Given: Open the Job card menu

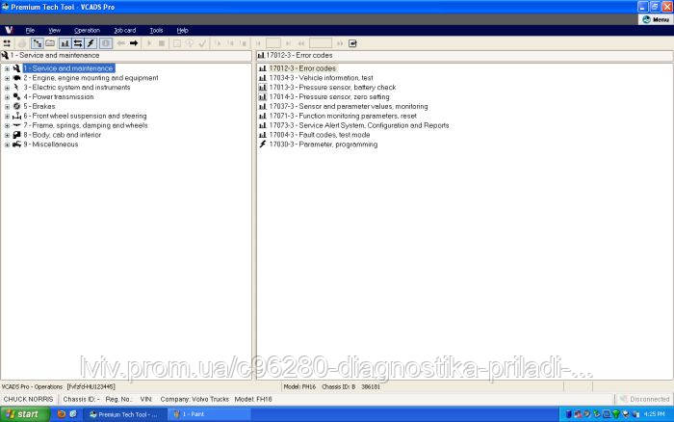Looking at the screenshot, I should pos(124,30).
